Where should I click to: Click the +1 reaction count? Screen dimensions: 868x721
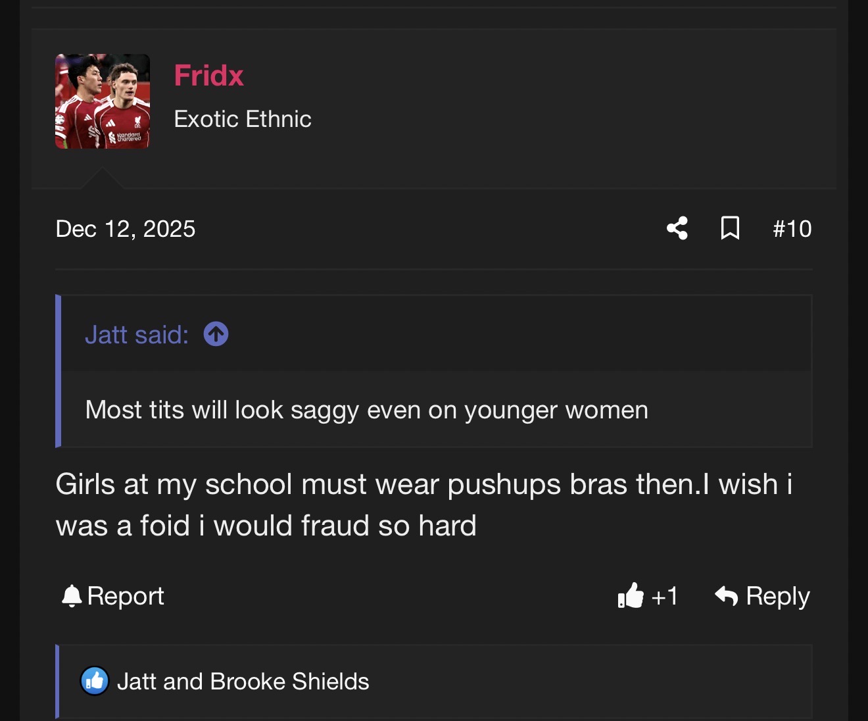point(664,596)
